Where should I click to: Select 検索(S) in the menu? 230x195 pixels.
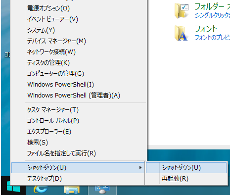click(79, 143)
